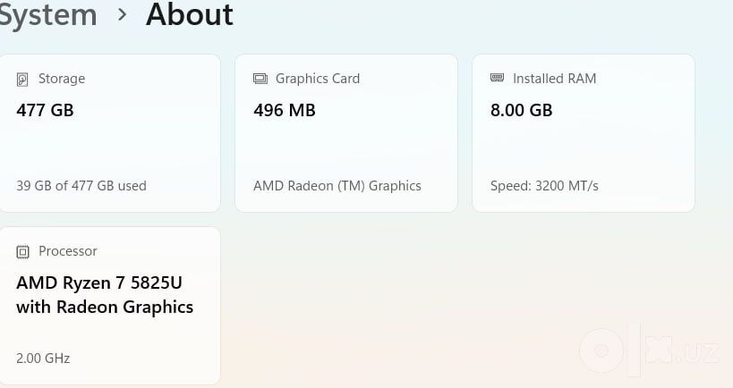Click the 8.00 GB RAM value
This screenshot has width=733, height=388.
(521, 111)
